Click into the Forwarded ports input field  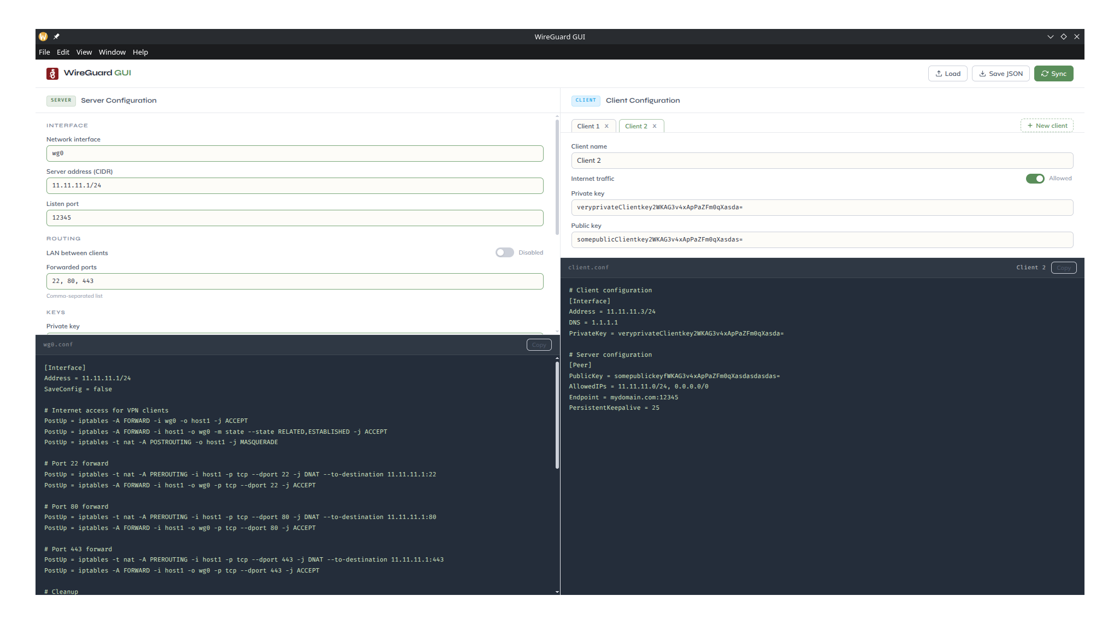[294, 281]
